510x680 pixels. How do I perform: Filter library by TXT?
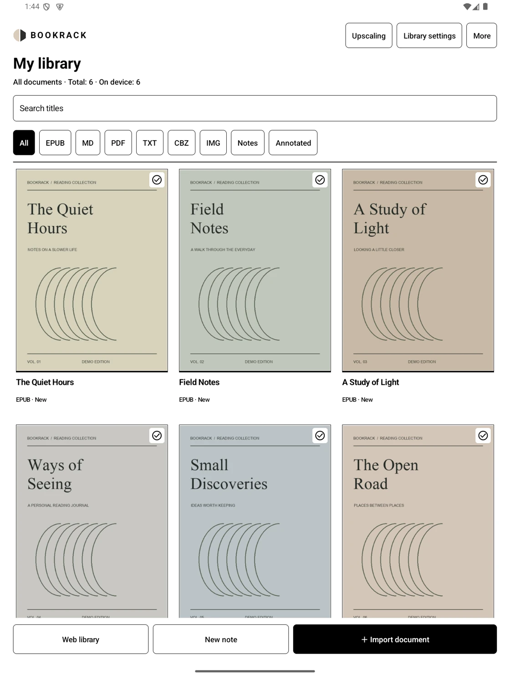[150, 143]
